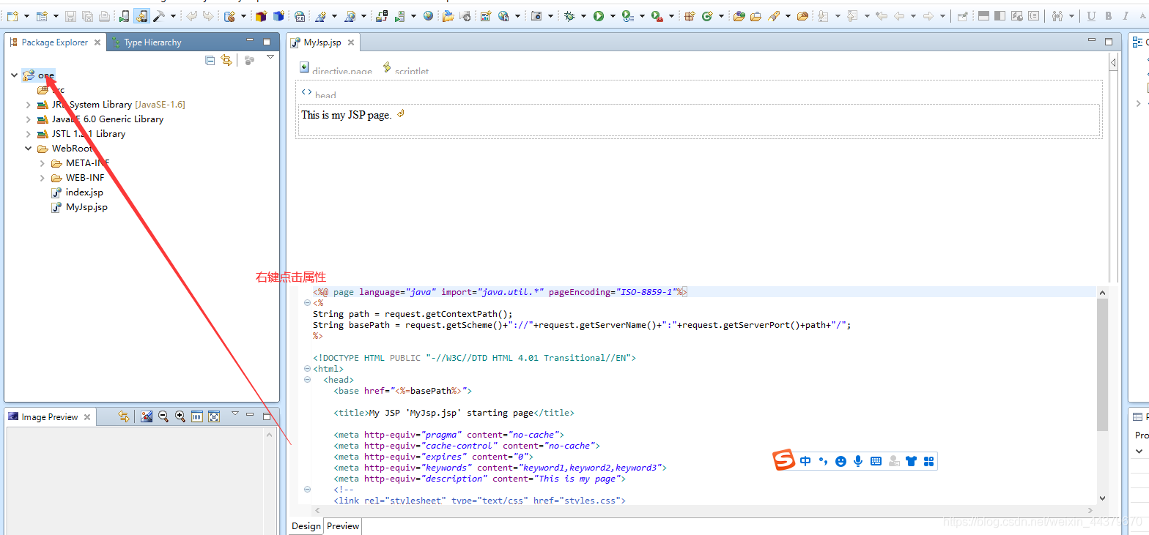Open the New file dropdown arrow
Image resolution: width=1149 pixels, height=535 pixels.
(26, 16)
